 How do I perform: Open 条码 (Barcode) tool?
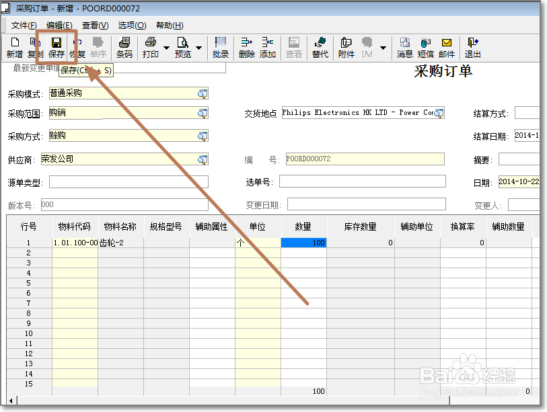tap(124, 48)
